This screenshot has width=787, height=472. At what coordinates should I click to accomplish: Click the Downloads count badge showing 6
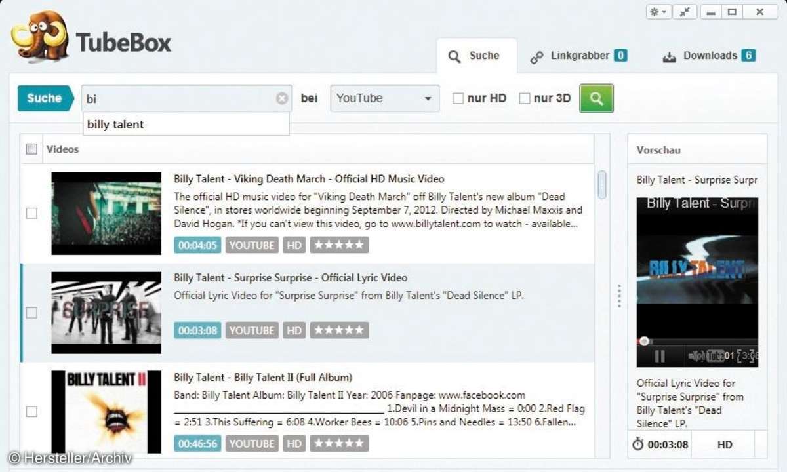tap(748, 56)
